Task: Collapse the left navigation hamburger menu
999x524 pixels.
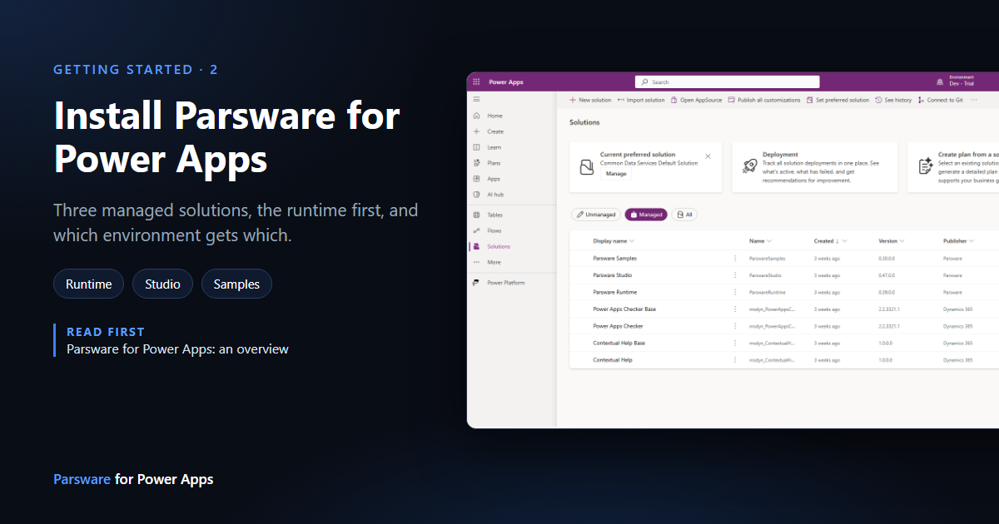Action: point(476,99)
